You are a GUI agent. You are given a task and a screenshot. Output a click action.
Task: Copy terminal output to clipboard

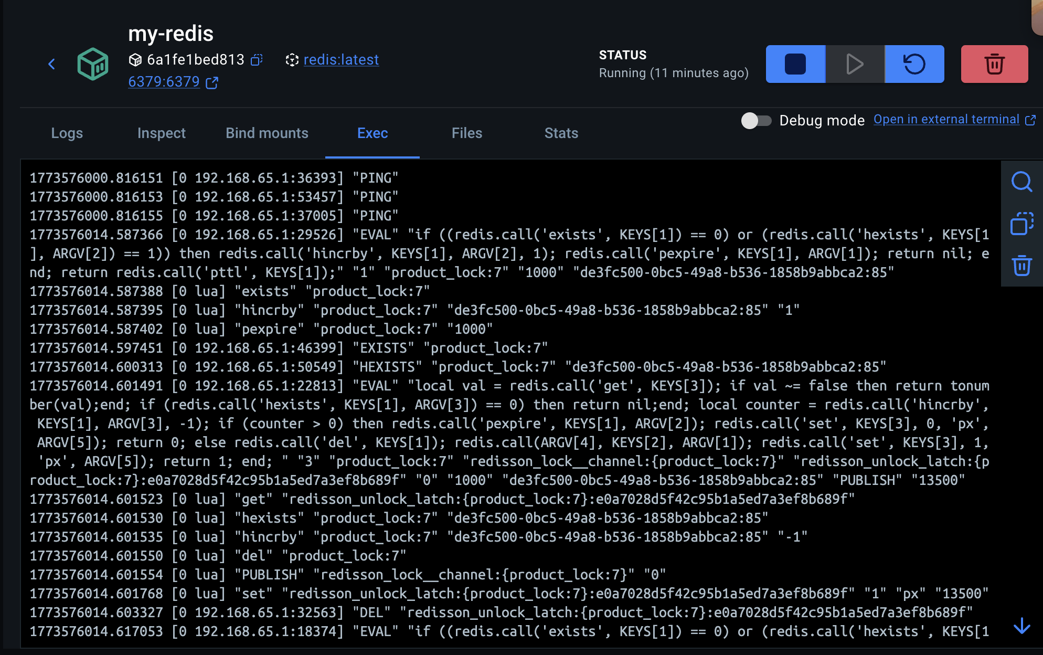point(1021,224)
